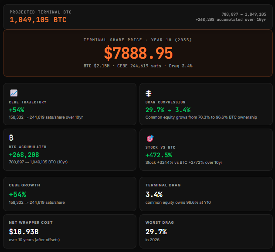Click the +54% value under CEBE Trajectory
The width and height of the screenshot is (275, 252).
click(x=17, y=110)
